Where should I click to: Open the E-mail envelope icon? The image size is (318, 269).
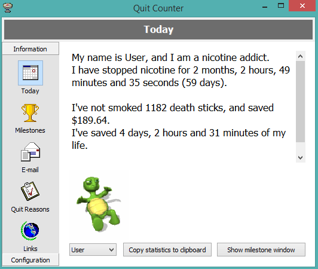click(x=30, y=152)
